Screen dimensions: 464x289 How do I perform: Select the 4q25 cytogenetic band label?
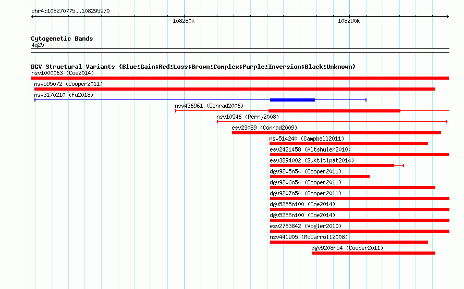[x=38, y=45]
